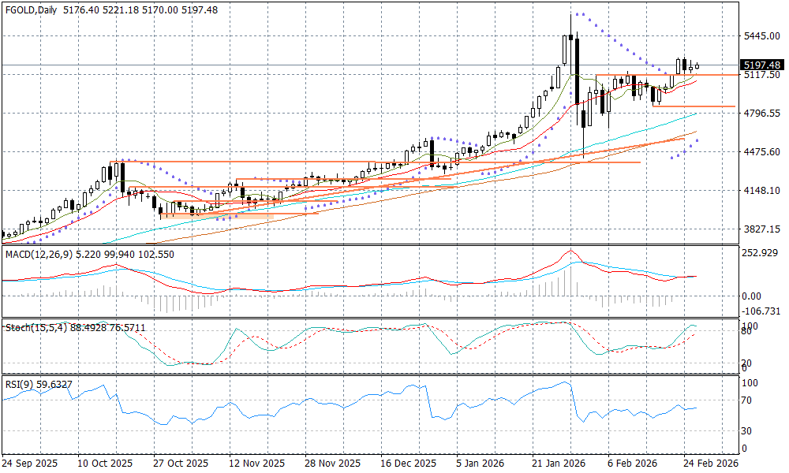Image resolution: width=789 pixels, height=473 pixels.
Task: Click the RSI(9) indicator label
Action: point(21,385)
